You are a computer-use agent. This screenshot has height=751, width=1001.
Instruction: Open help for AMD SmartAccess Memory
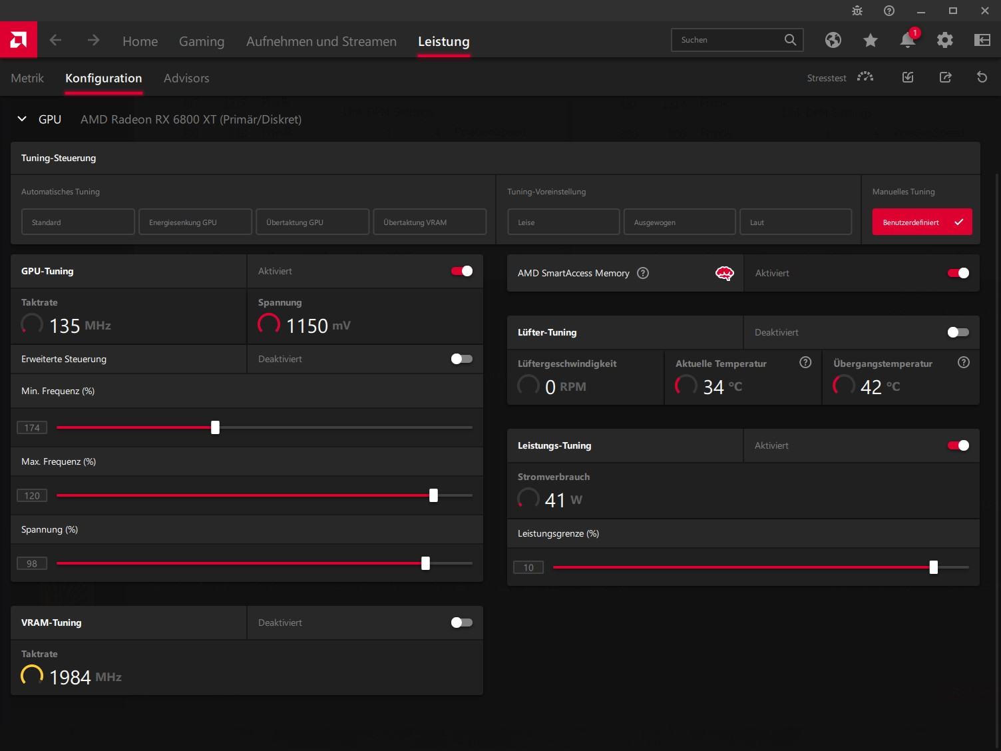(x=643, y=273)
